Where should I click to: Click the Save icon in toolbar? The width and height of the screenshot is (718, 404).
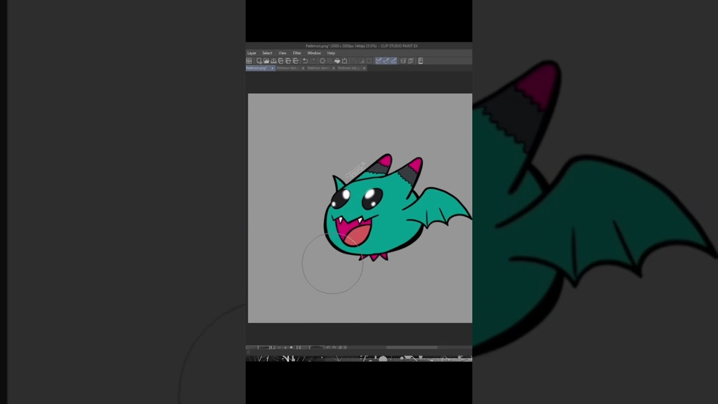coord(273,61)
